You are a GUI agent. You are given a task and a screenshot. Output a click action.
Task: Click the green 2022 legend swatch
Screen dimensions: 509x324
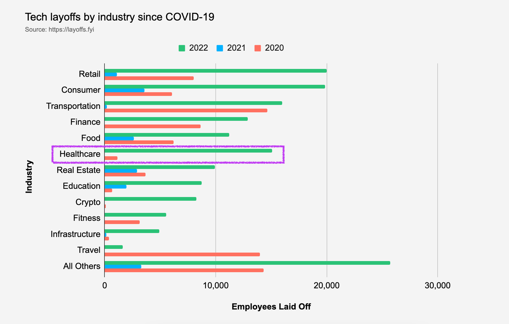coord(182,48)
